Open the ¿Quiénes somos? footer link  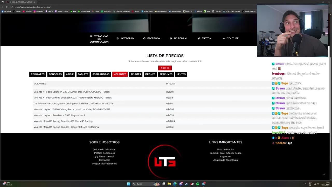(105, 157)
